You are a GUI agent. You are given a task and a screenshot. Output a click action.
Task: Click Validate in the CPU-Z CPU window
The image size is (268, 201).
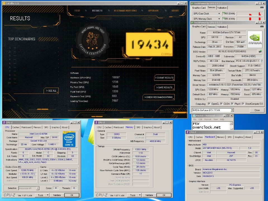tap(57, 195)
